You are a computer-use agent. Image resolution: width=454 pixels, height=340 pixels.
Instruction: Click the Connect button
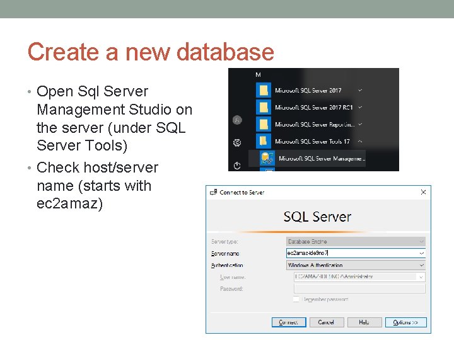click(x=289, y=322)
